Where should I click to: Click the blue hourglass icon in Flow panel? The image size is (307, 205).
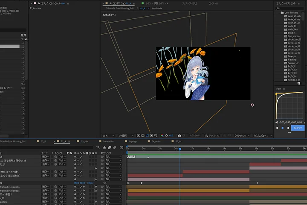[283, 128]
